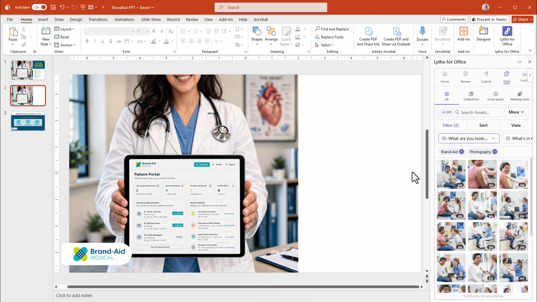Click Create PDF and Share via Outlook
The height and width of the screenshot is (302, 537).
[396, 36]
